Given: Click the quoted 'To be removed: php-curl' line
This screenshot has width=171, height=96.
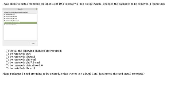Looking at the screenshot, I should pyautogui.click(x=21, y=60).
